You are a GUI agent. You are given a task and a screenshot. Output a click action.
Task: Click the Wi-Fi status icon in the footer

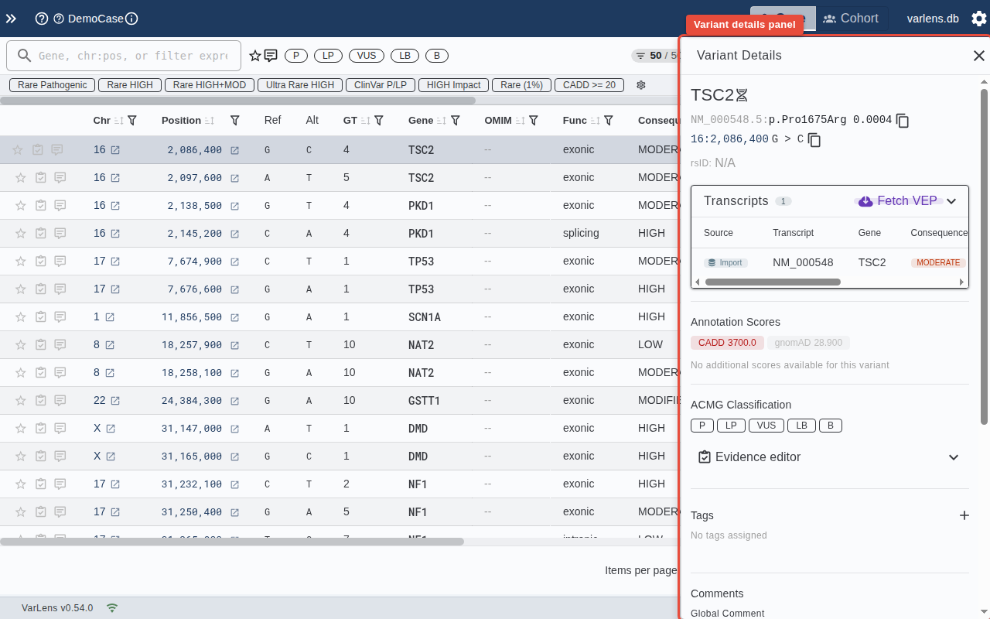tap(111, 608)
